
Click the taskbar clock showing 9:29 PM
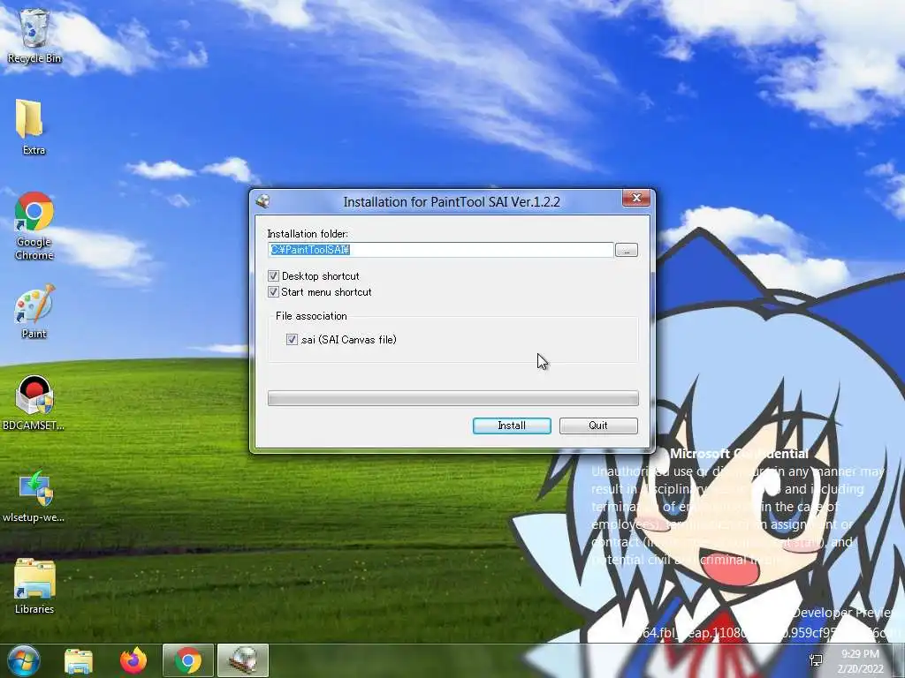[x=861, y=660]
